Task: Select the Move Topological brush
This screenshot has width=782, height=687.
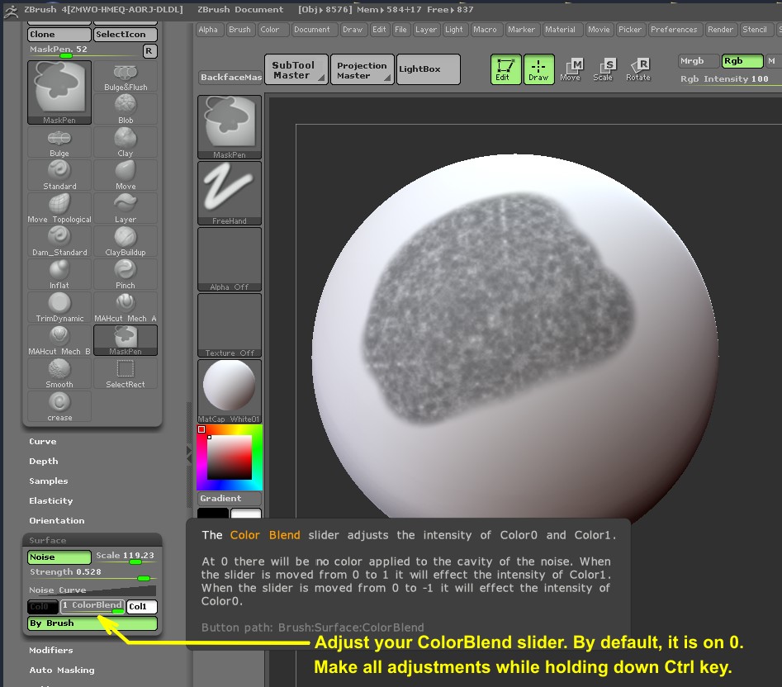Action: (59, 208)
